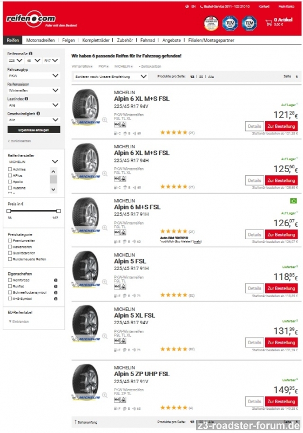303x433 pixels.
Task: Click the Reifenmaße info icon
Action: point(31,54)
